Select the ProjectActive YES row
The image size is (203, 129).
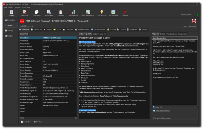48,82
